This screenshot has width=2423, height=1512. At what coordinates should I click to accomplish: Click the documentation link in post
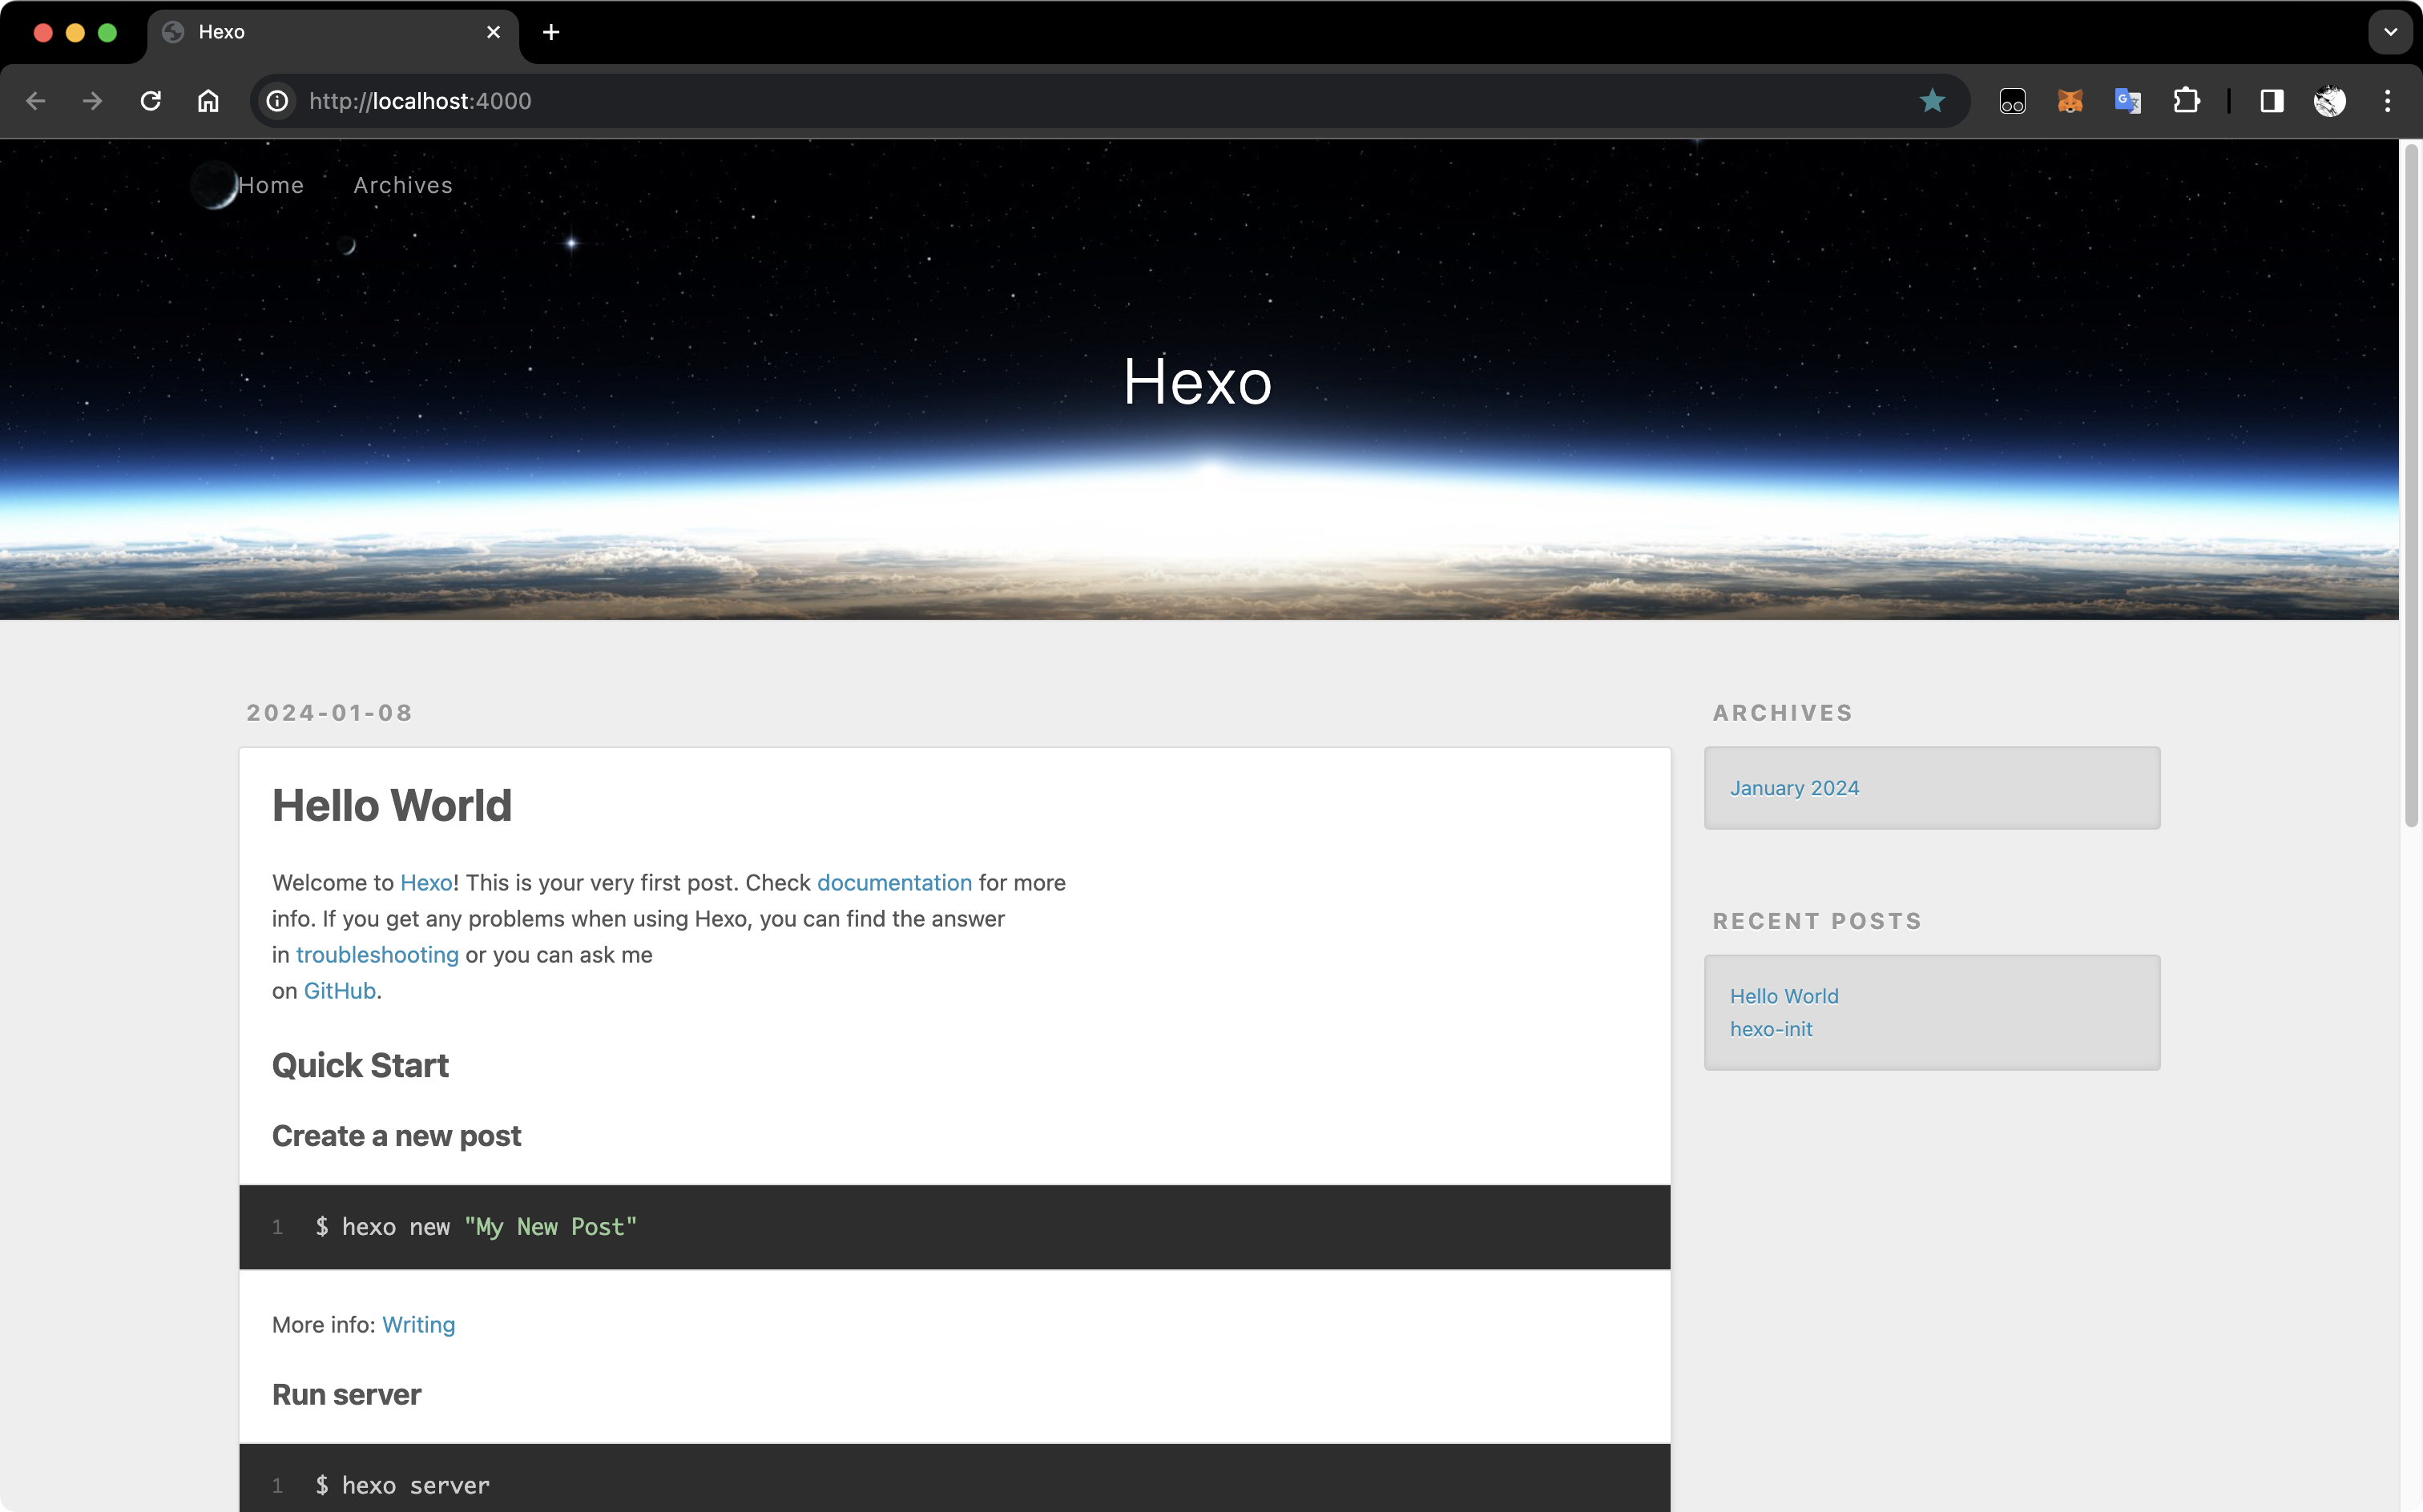click(893, 883)
